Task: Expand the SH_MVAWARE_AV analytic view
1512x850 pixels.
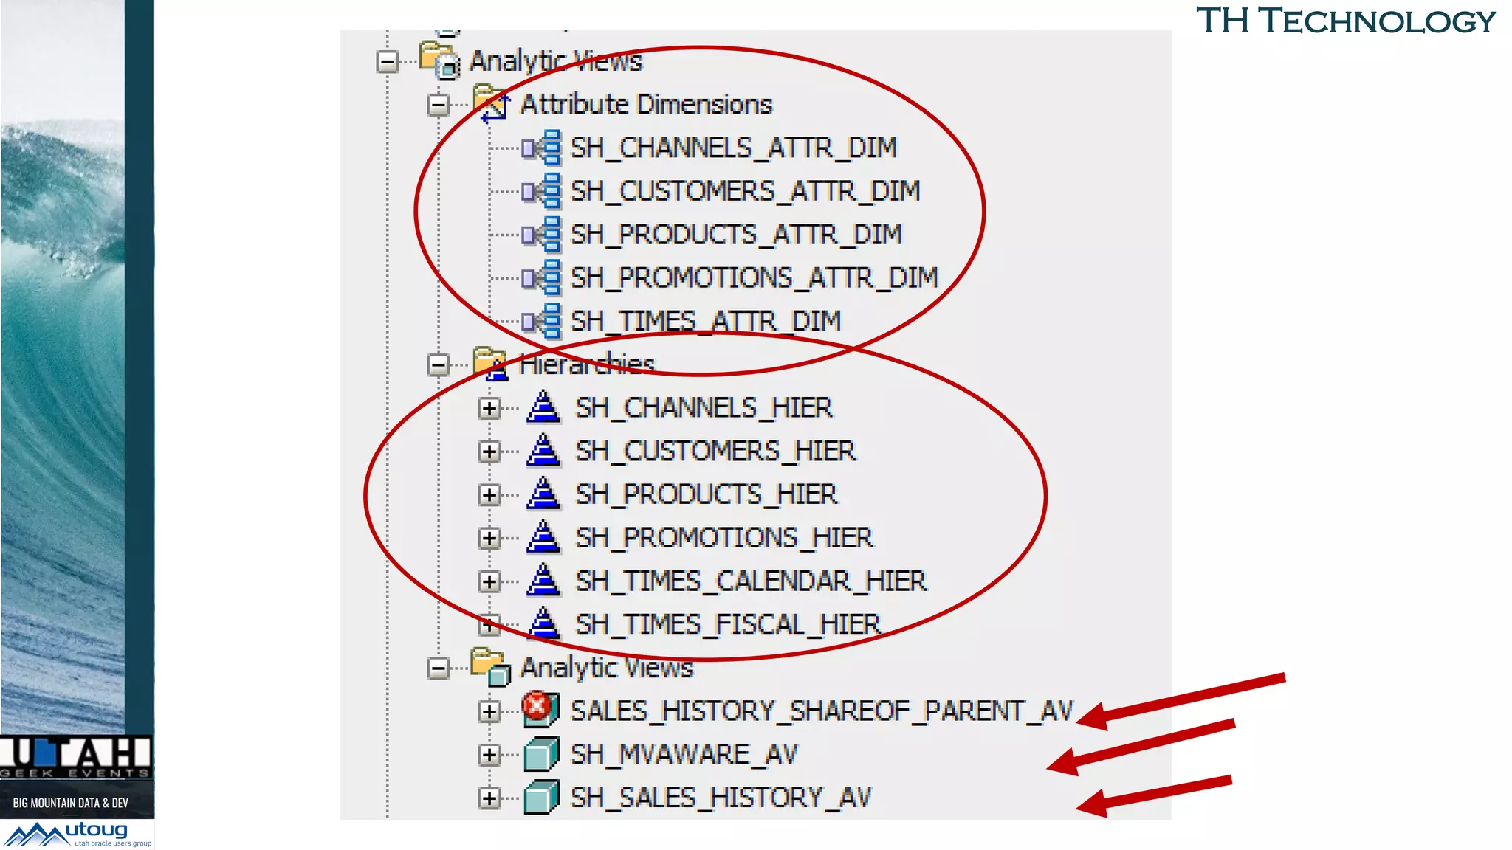Action: 489,755
